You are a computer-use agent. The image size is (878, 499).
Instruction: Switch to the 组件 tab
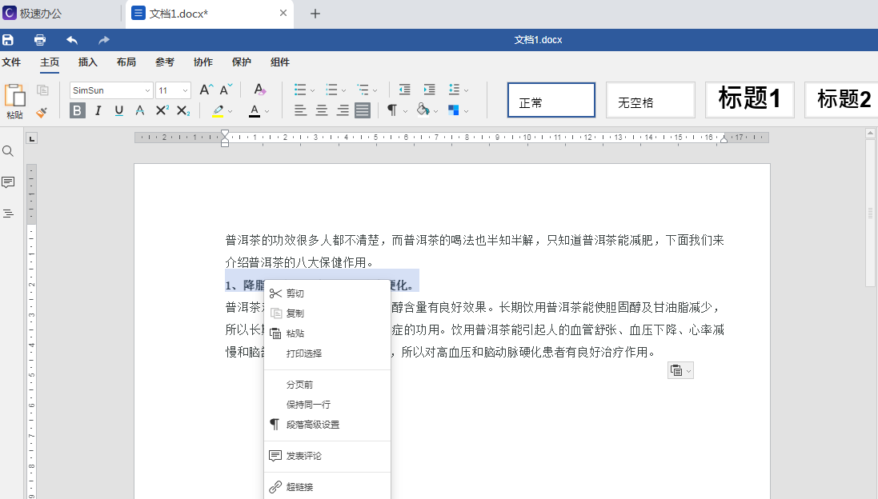click(x=280, y=62)
